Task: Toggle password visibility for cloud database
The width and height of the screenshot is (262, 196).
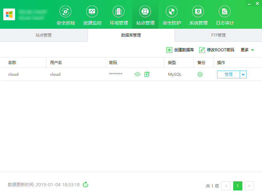Action: pos(138,74)
